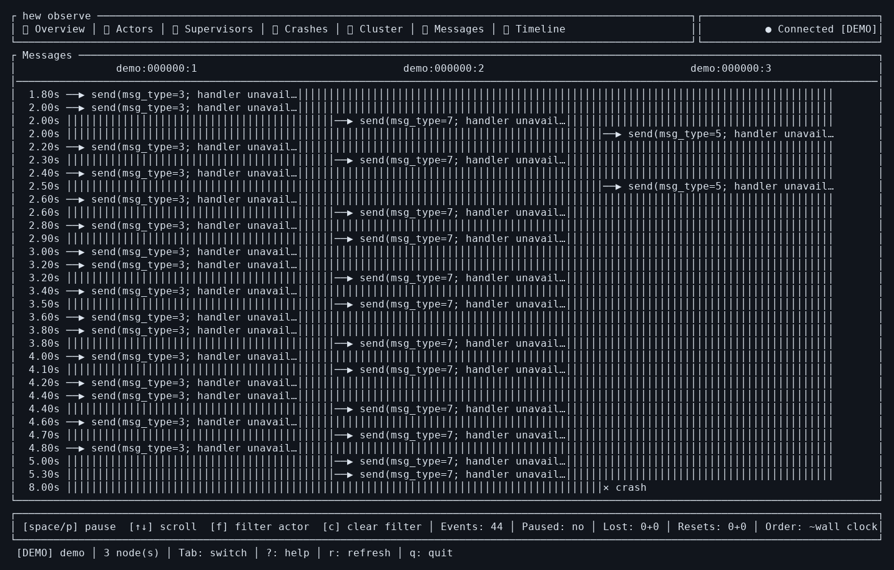The height and width of the screenshot is (570, 894).
Task: Click the Order: ~wall clock indicator
Action: 822,527
